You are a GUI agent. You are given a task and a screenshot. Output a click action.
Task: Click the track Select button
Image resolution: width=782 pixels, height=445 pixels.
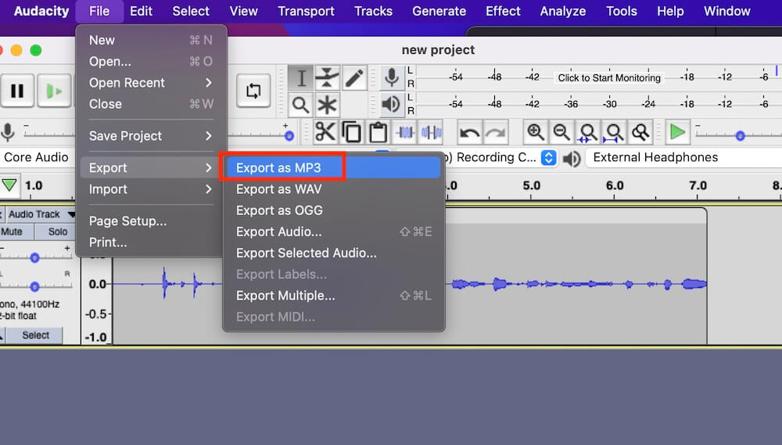[x=35, y=336]
